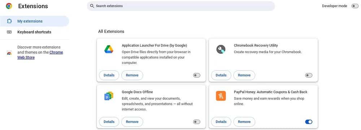
Task: Remove Application Launcher For Drive extension
Action: (x=132, y=75)
